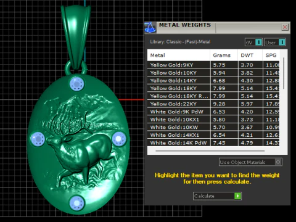Select the Yellow Gold:14KY row

tap(213, 81)
